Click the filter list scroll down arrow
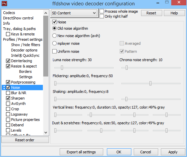Screen dimensions: 187x157 coord(46,132)
